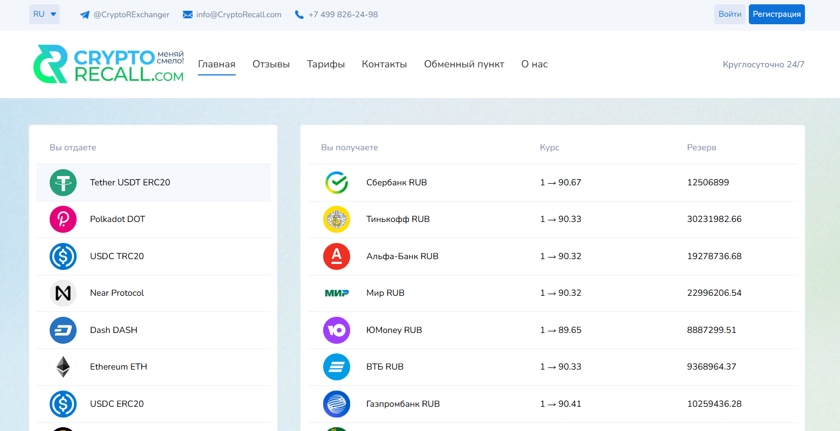The width and height of the screenshot is (840, 431).
Task: Open the Отзывы menu page
Action: pos(271,64)
